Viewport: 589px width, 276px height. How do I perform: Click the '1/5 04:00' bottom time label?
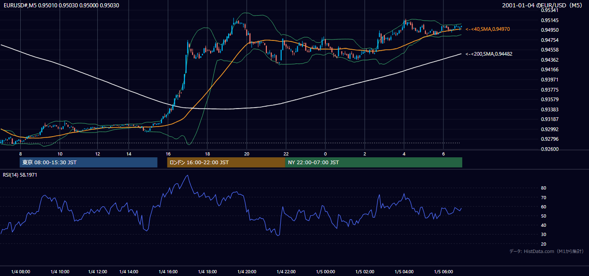(x=404, y=271)
